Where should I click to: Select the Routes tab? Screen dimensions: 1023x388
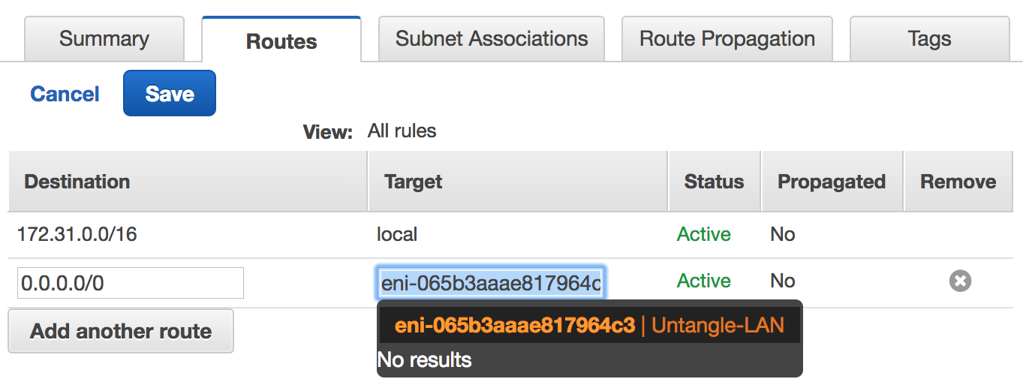pyautogui.click(x=281, y=40)
